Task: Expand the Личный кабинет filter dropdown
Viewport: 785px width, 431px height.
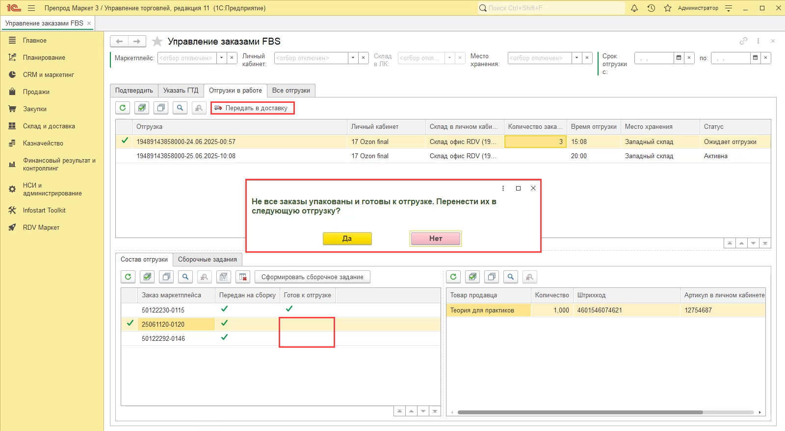Action: (353, 58)
